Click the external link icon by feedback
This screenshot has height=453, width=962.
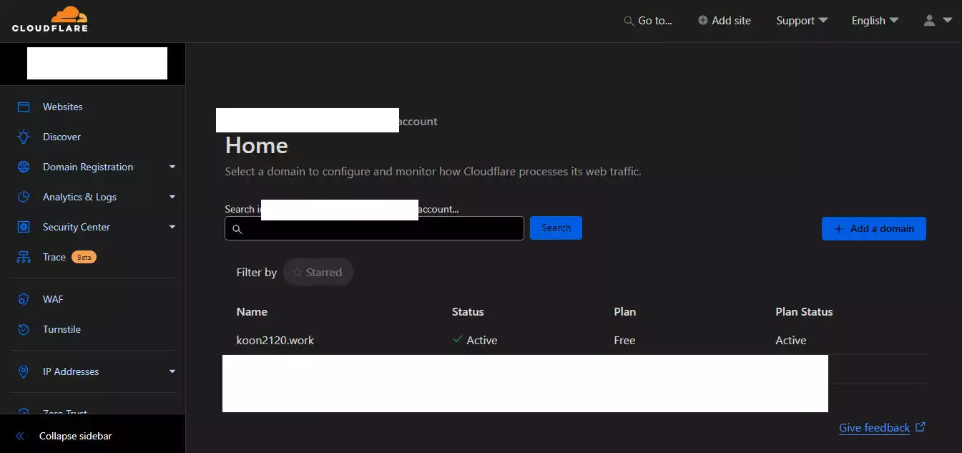[x=921, y=427]
